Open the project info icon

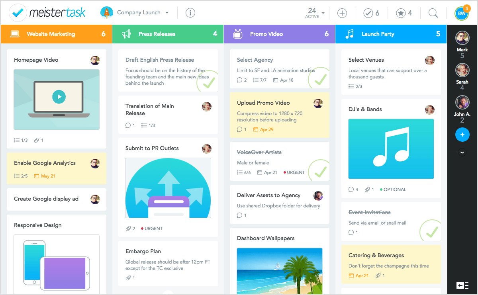click(190, 13)
